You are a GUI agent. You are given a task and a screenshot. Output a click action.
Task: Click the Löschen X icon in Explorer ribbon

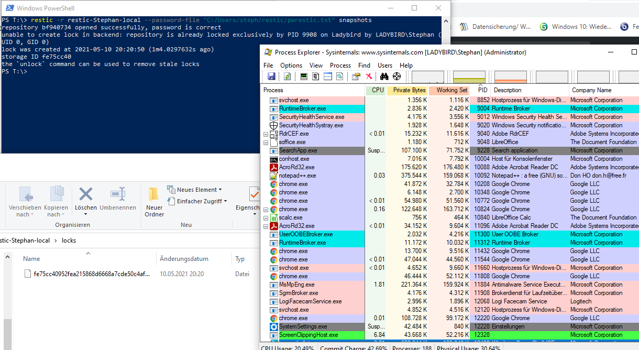pyautogui.click(x=85, y=194)
